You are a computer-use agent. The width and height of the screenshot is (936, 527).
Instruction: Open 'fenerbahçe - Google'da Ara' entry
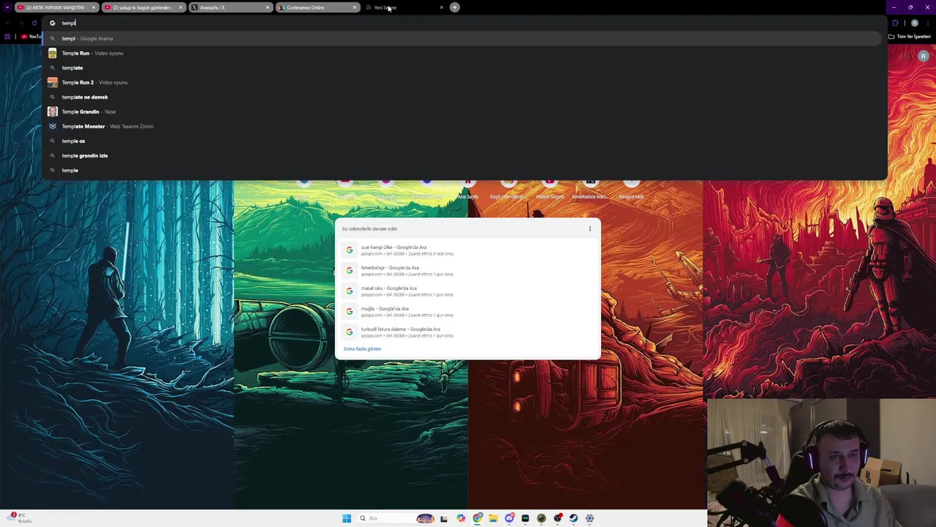pos(468,271)
